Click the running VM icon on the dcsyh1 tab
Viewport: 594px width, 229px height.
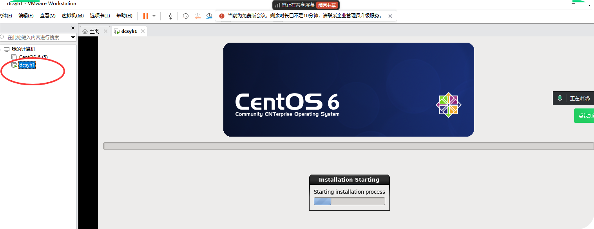pos(116,32)
